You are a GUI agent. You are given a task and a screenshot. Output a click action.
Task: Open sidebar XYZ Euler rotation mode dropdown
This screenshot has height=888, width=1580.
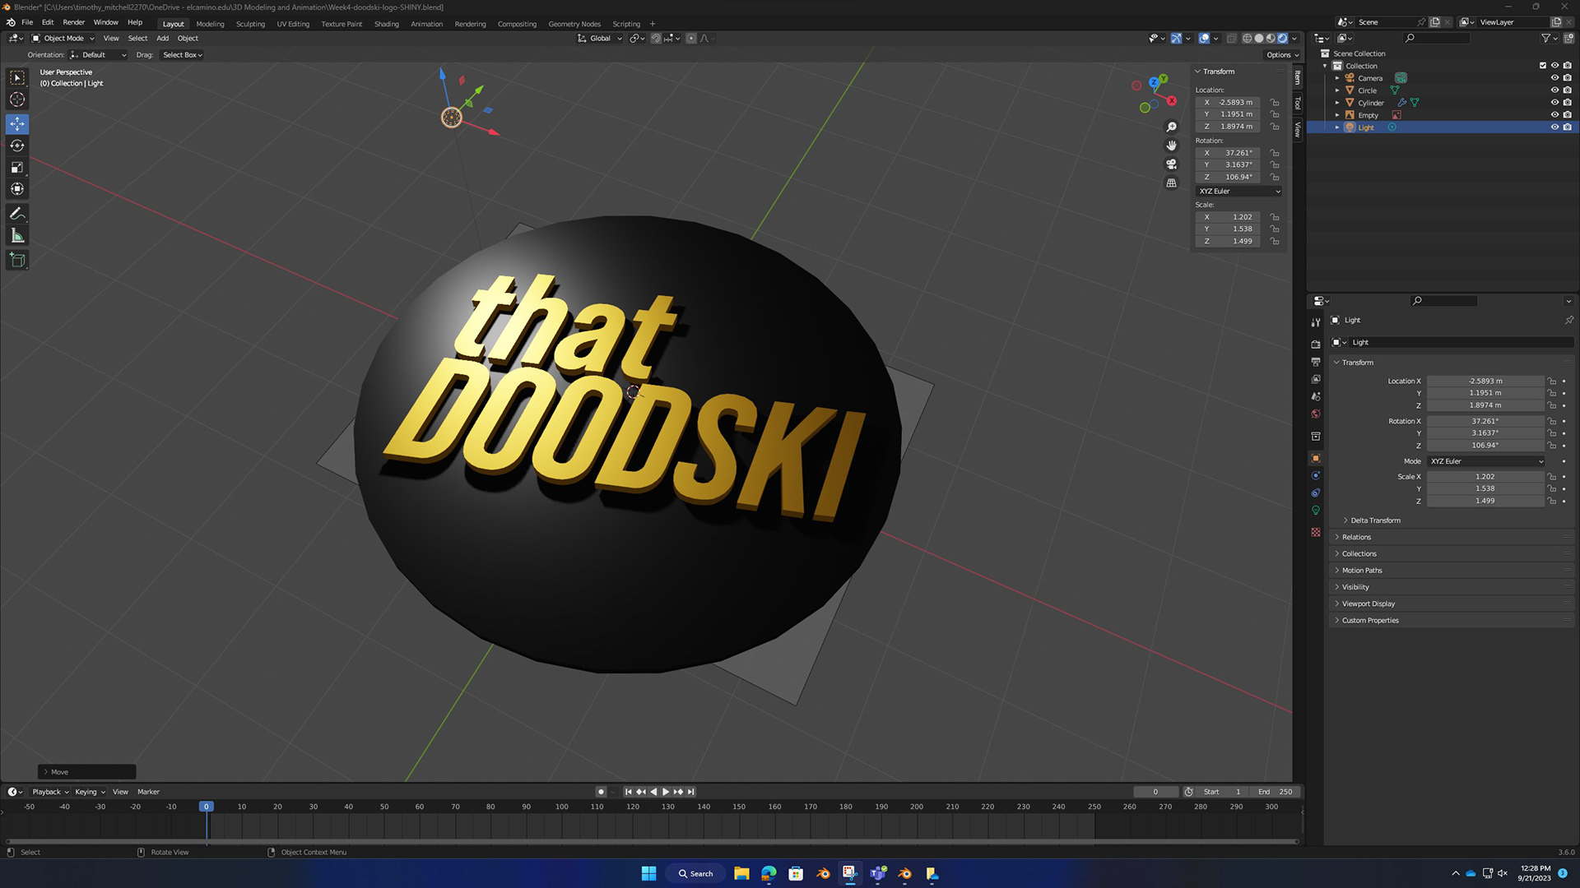tap(1238, 192)
